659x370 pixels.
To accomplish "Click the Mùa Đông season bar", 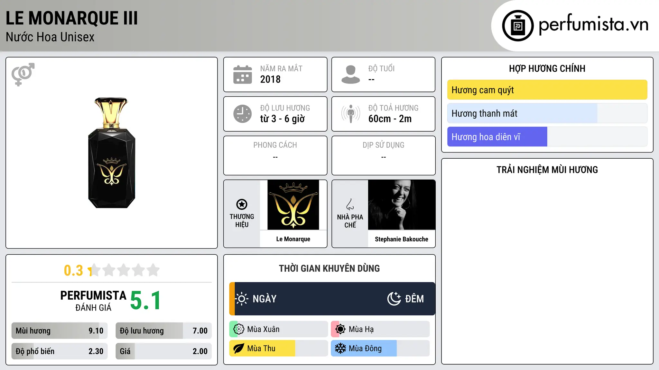I will tap(380, 348).
